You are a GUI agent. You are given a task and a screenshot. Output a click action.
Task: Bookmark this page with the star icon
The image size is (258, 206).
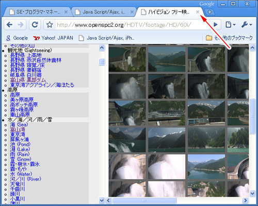coord(50,25)
